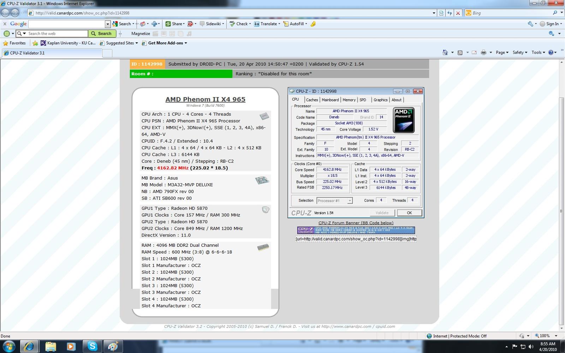
Task: Open the Kaplan University favorites bar link
Action: 68,43
